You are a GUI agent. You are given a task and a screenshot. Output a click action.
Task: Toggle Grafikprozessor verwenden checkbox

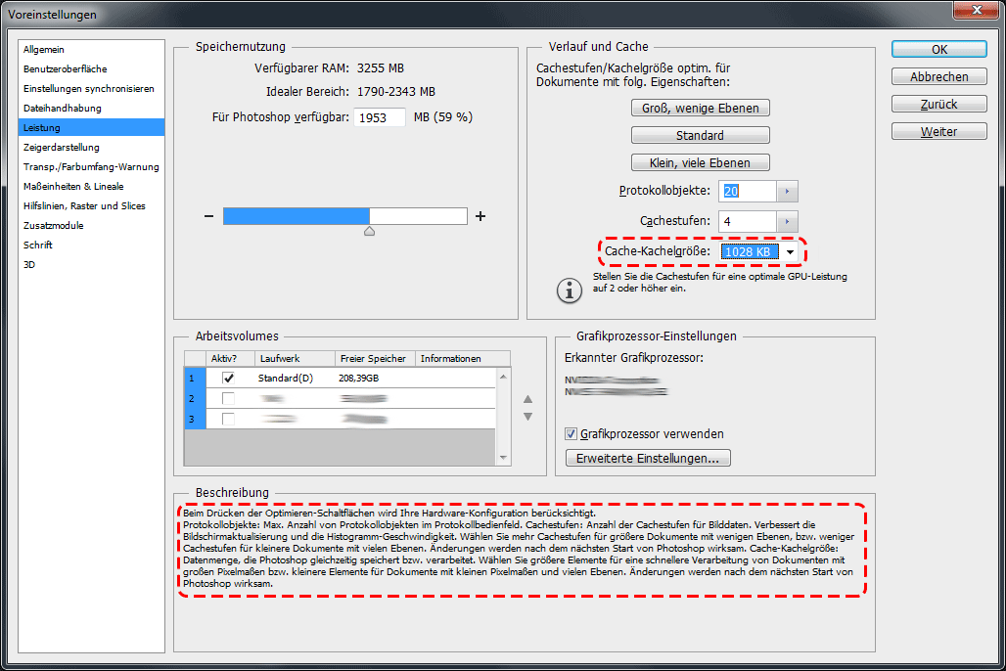click(571, 433)
